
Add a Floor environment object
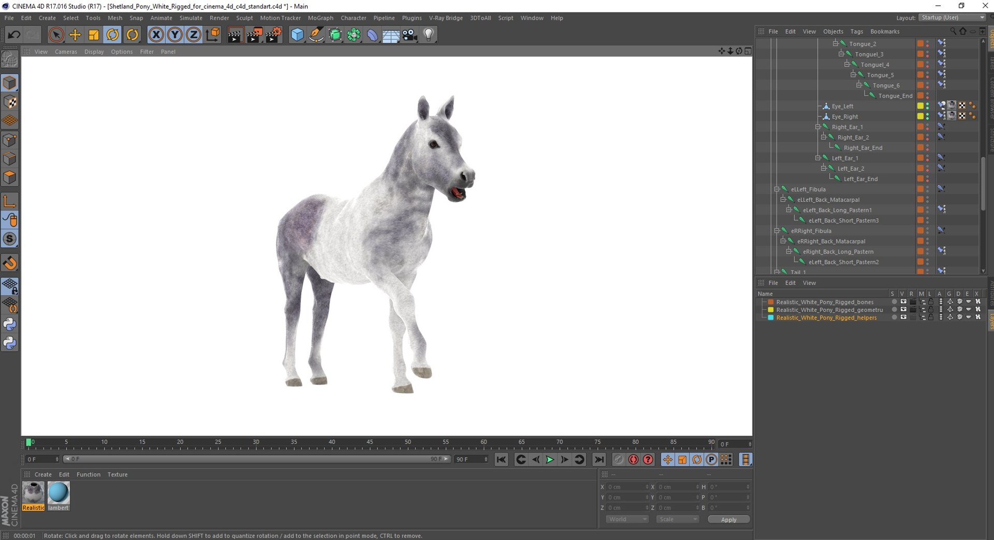click(391, 35)
